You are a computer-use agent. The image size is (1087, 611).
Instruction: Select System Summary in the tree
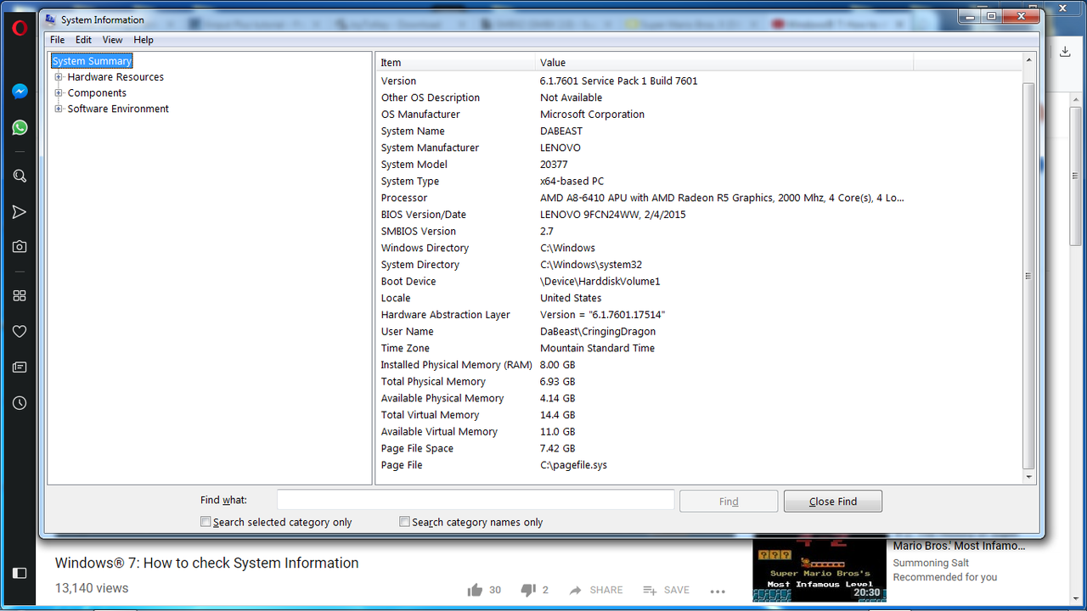[x=92, y=61]
